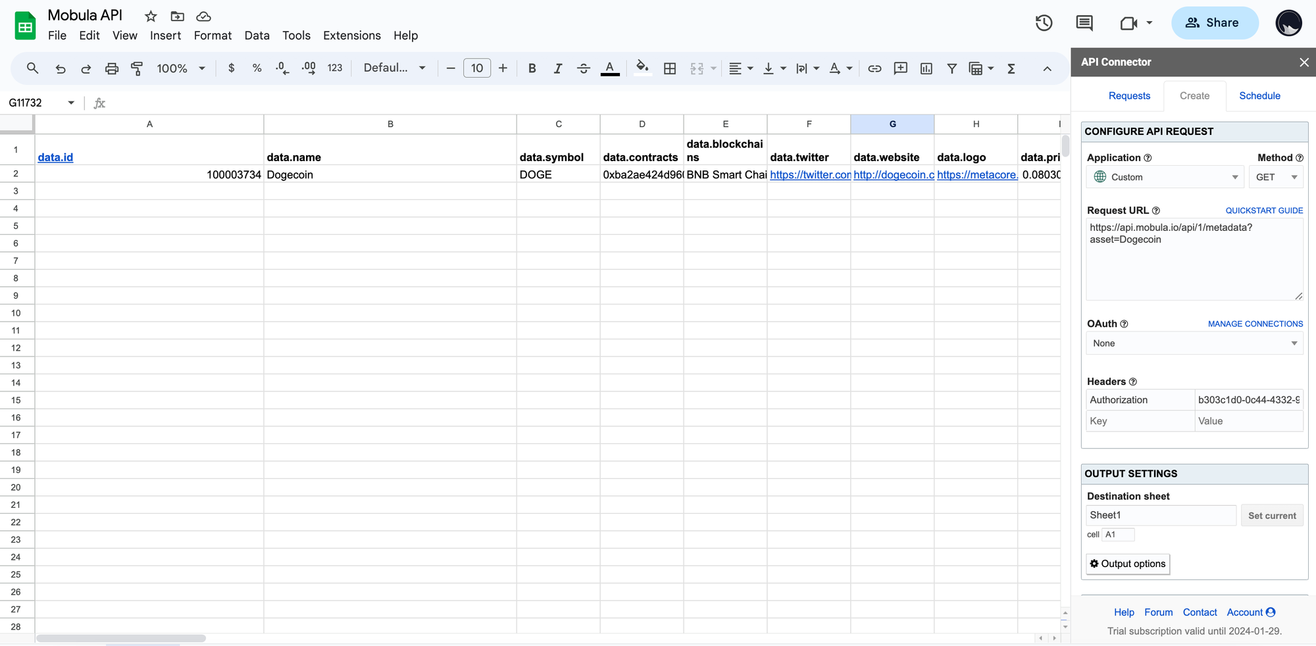Increase decimal places
Viewport: 1316px width, 646px height.
tap(309, 68)
